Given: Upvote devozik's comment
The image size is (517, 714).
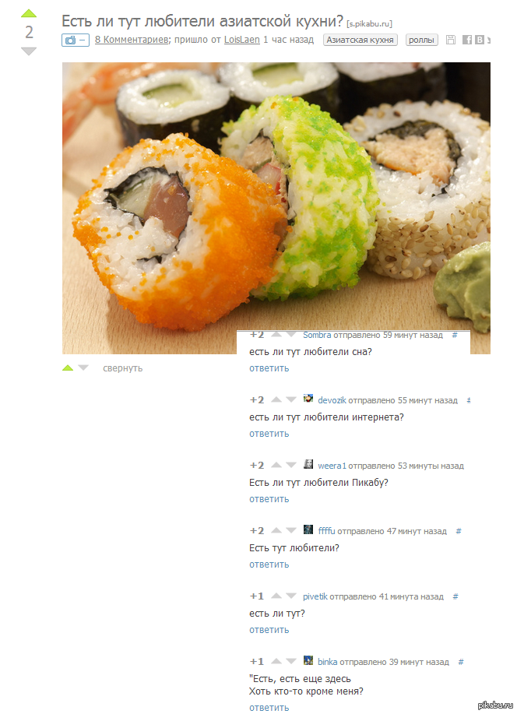Looking at the screenshot, I should coord(276,399).
